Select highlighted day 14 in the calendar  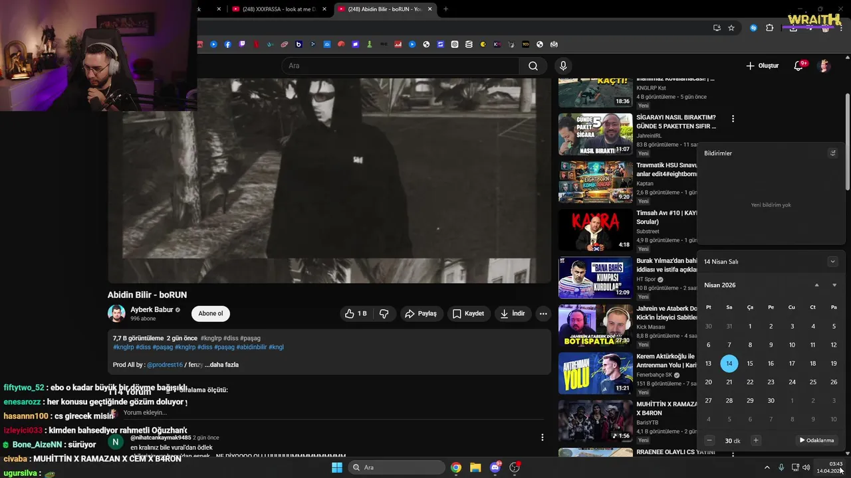pyautogui.click(x=729, y=363)
